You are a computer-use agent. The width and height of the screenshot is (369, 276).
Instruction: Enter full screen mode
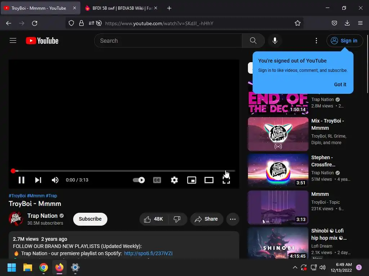click(226, 180)
